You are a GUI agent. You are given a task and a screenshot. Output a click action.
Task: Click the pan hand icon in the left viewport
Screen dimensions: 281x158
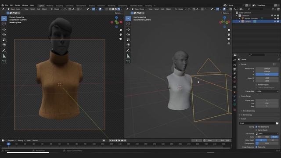point(121,35)
